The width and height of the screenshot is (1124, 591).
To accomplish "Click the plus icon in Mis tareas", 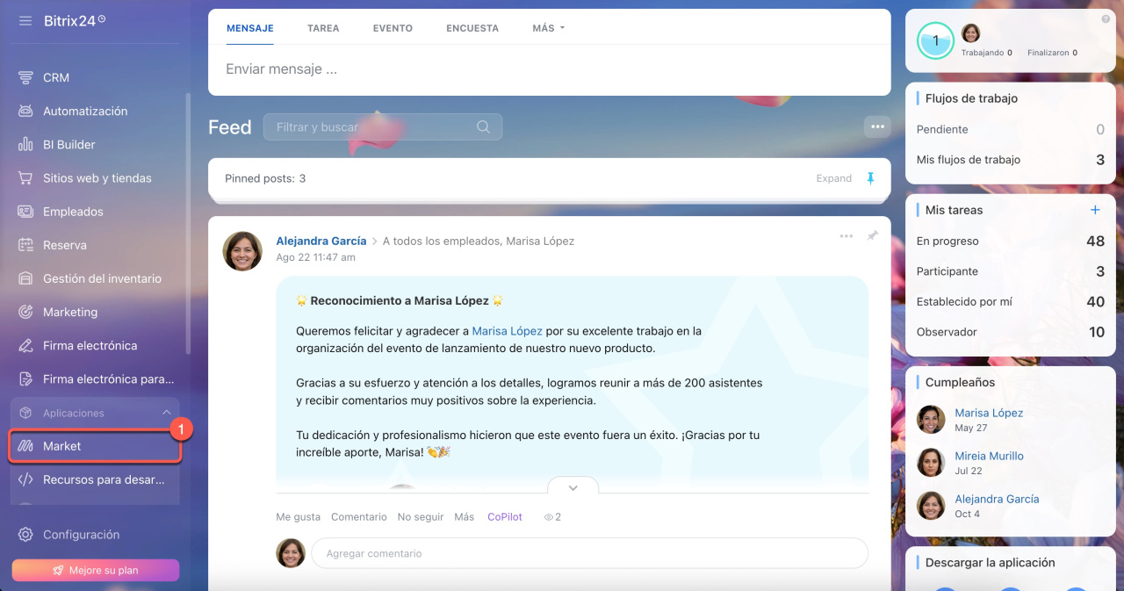I will pyautogui.click(x=1095, y=210).
